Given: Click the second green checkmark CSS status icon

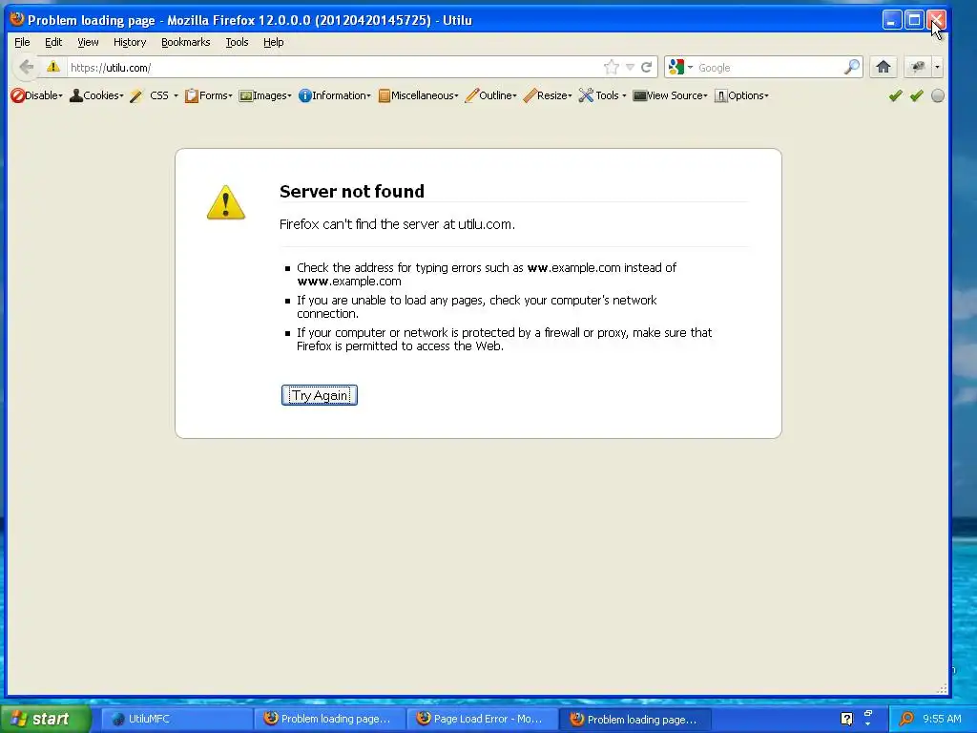Looking at the screenshot, I should coord(917,95).
